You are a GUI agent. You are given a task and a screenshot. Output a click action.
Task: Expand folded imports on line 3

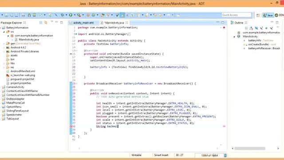tap(76, 34)
